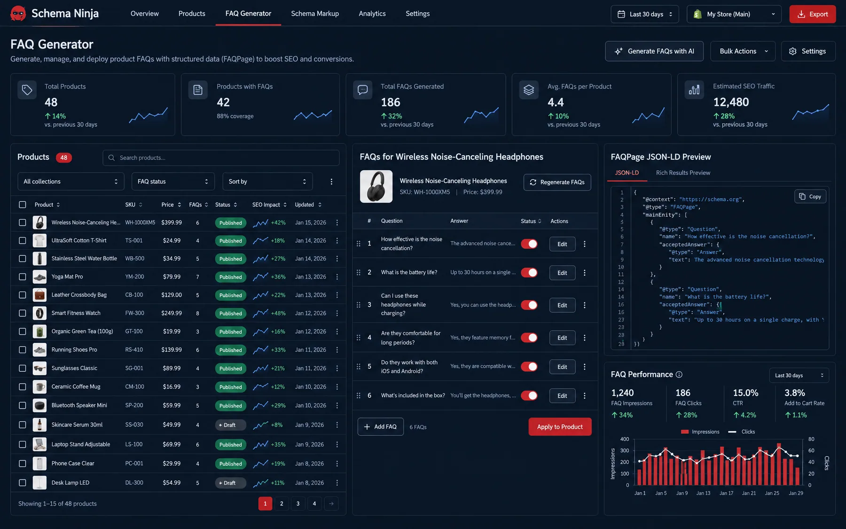The image size is (846, 529).
Task: Toggle status for comfortable long periods FAQ
Action: 529,338
